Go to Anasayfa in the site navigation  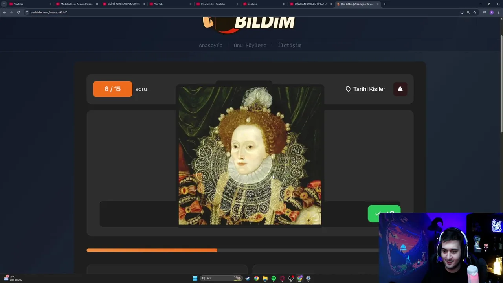point(210,45)
